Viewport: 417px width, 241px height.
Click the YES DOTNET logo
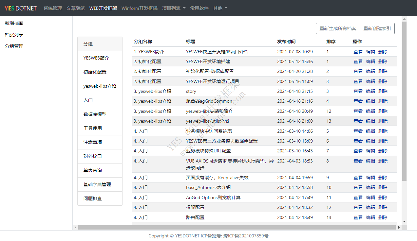(21, 8)
